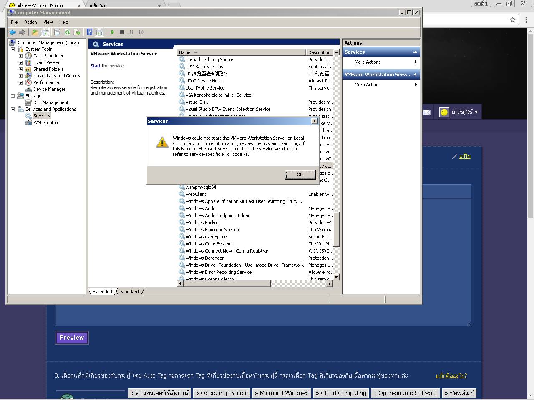Viewport: 534px width, 400px height.
Task: Click the Performance icon in tree
Action: [28, 82]
